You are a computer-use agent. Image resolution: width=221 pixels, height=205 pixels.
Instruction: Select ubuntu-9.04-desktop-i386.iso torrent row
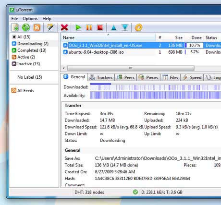142,52
